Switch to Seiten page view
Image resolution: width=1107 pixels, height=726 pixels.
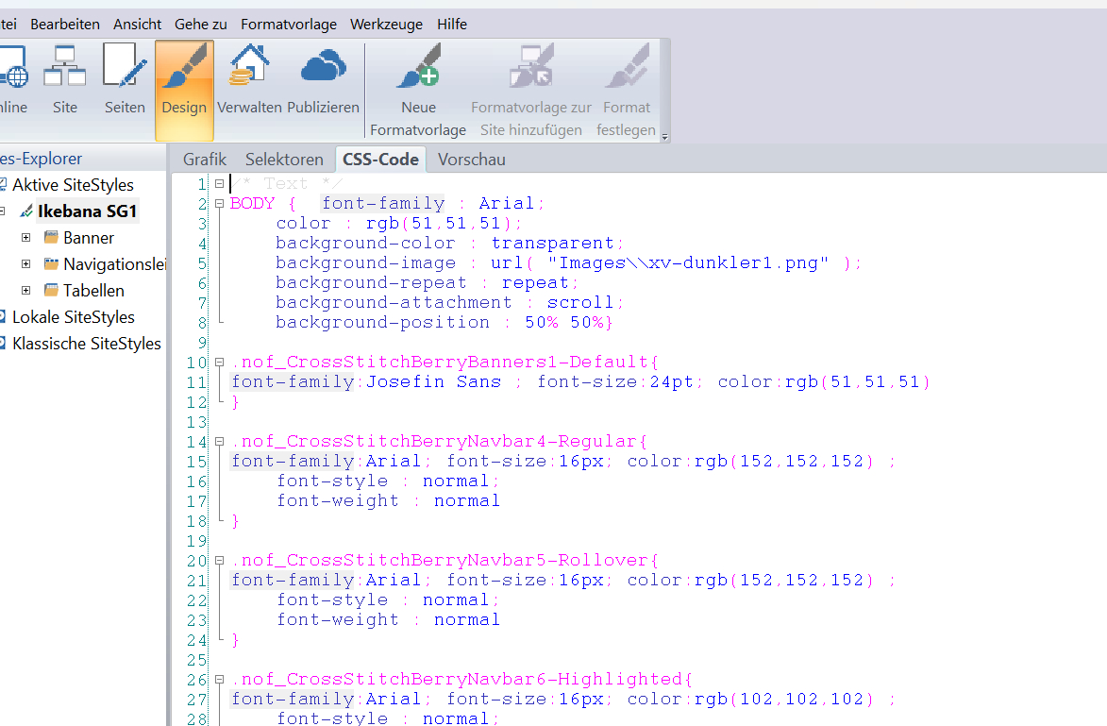(x=125, y=79)
